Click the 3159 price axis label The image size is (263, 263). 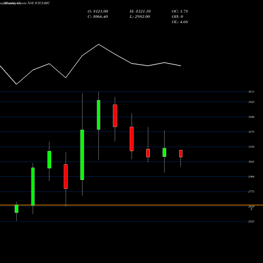coord(251,147)
